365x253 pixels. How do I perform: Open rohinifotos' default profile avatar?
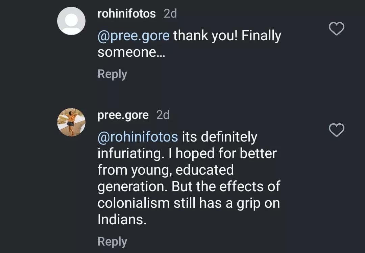(x=71, y=21)
